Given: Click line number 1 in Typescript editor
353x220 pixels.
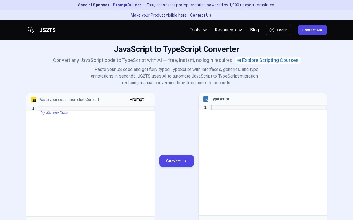Looking at the screenshot, I should [205, 108].
